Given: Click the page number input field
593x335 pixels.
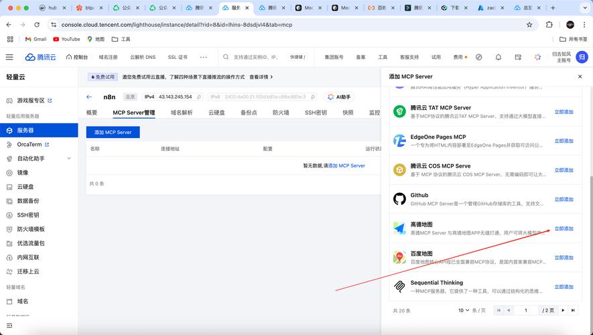Looking at the screenshot, I should pos(526,310).
